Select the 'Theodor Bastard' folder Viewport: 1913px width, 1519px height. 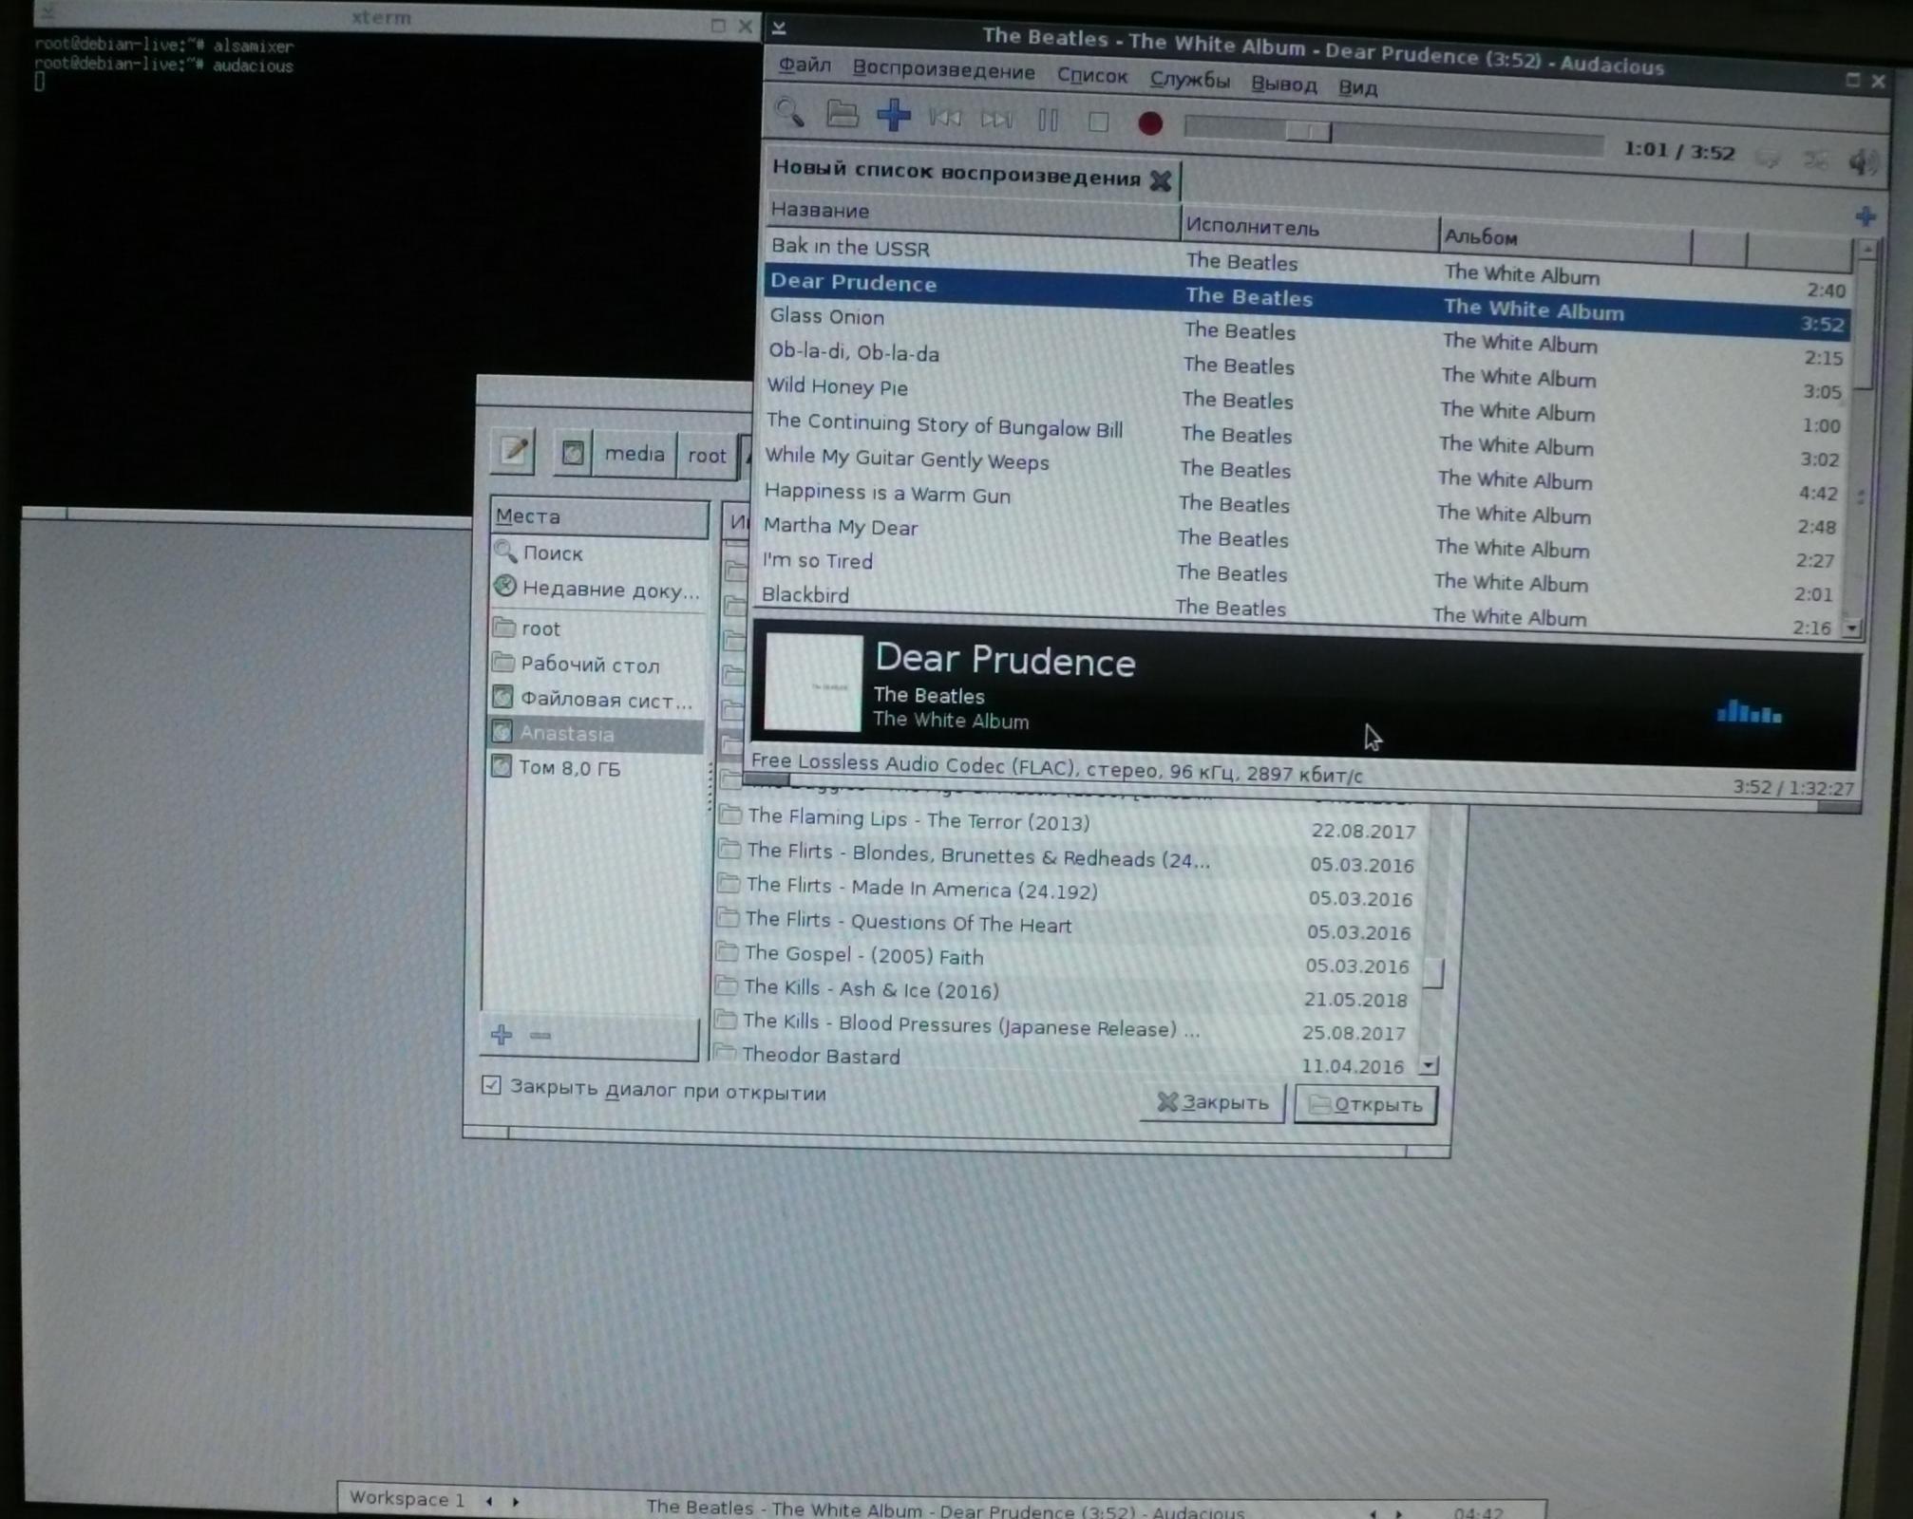point(821,1055)
